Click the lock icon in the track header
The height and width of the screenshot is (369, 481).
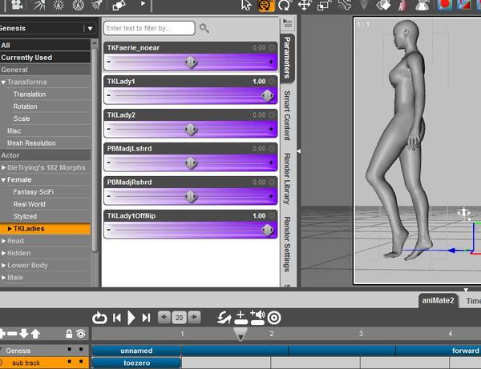69,334
